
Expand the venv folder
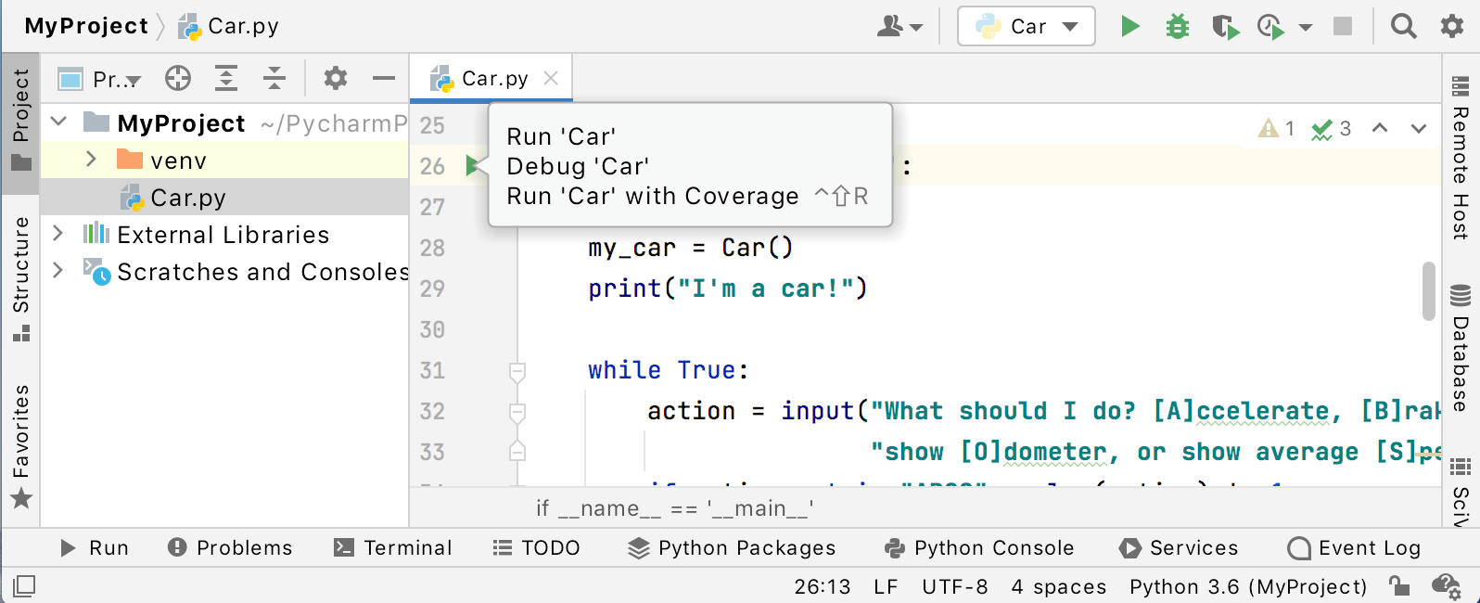click(91, 160)
